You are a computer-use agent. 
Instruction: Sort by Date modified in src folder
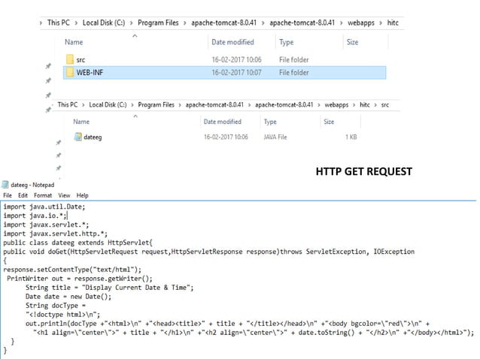point(222,122)
